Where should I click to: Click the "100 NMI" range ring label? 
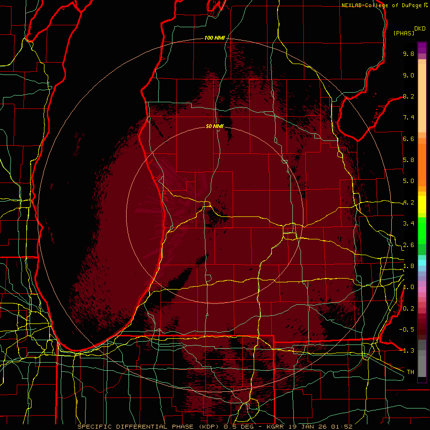pos(215,38)
